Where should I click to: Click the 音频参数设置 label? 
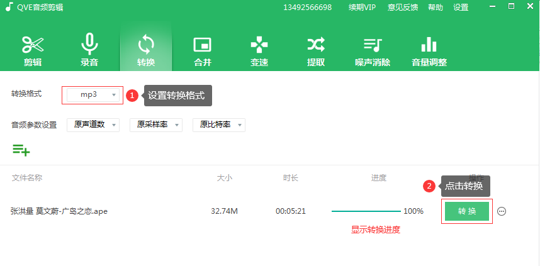click(34, 125)
